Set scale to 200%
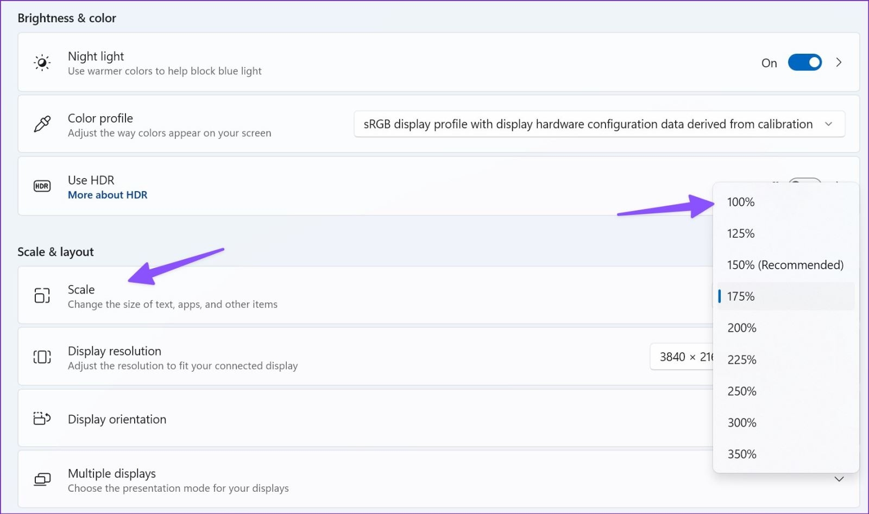The image size is (869, 514). [786, 328]
